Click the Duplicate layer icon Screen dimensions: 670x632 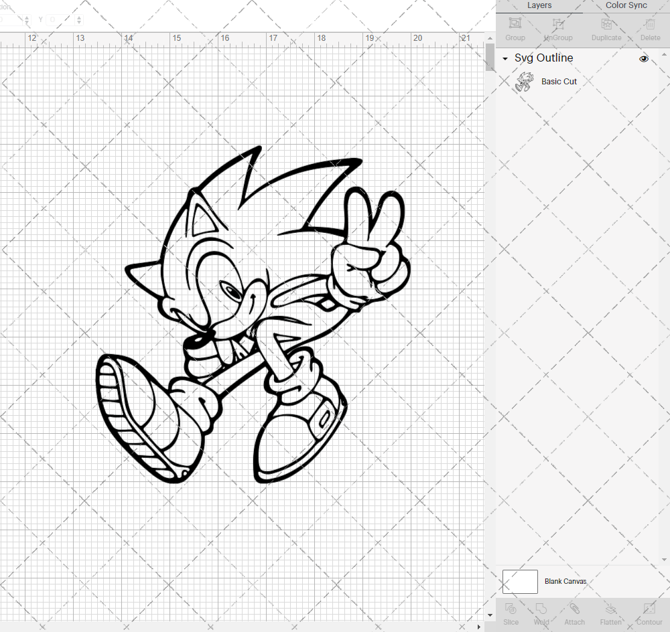pos(606,23)
